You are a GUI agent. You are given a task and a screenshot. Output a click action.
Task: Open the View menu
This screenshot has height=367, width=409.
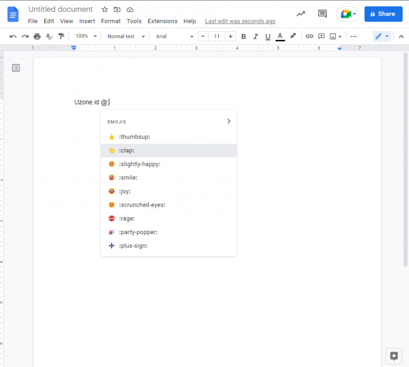66,21
